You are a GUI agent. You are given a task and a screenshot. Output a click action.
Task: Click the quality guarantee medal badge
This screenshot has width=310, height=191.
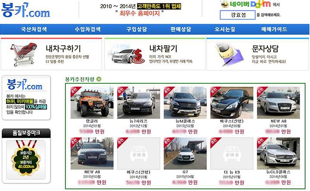[x=26, y=158]
